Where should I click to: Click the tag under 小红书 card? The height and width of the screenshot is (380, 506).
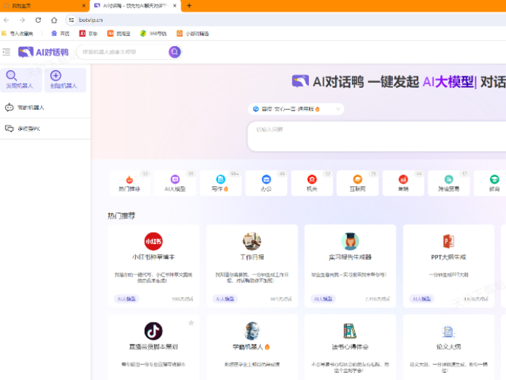pyautogui.click(x=126, y=299)
